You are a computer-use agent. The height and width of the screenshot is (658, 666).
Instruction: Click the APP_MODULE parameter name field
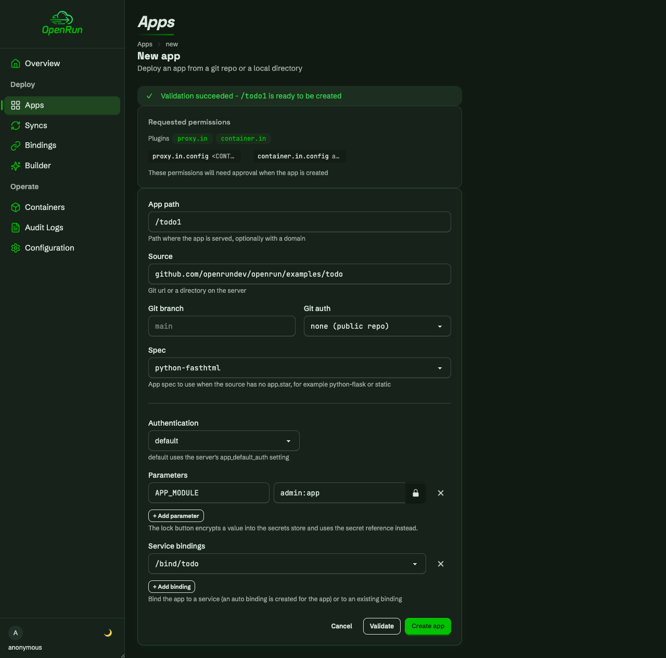[x=209, y=493]
